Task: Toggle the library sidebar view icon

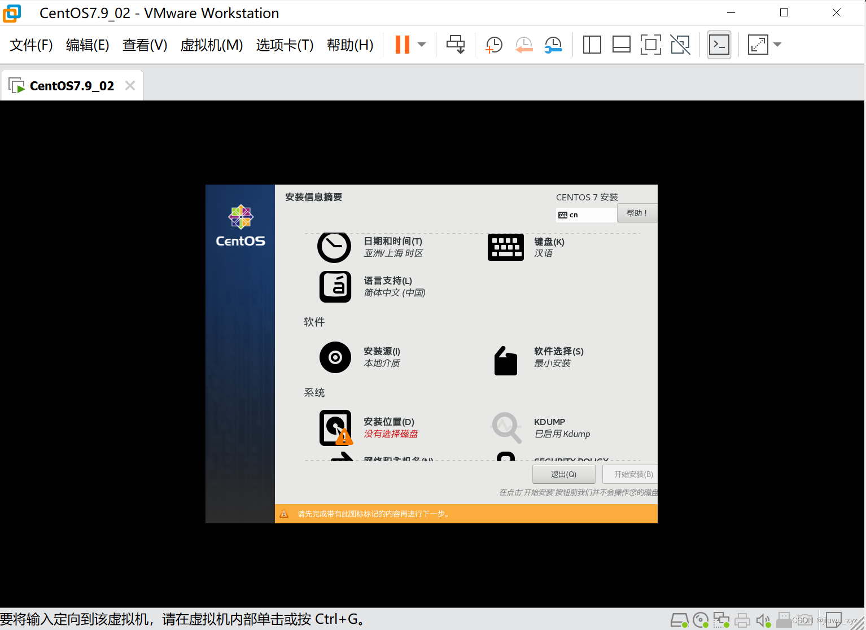Action: click(x=592, y=45)
